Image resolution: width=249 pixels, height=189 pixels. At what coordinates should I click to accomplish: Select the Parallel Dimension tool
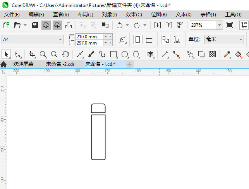tap(165, 54)
